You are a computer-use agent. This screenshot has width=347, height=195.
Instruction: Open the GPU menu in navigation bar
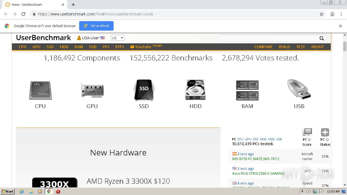(36, 47)
